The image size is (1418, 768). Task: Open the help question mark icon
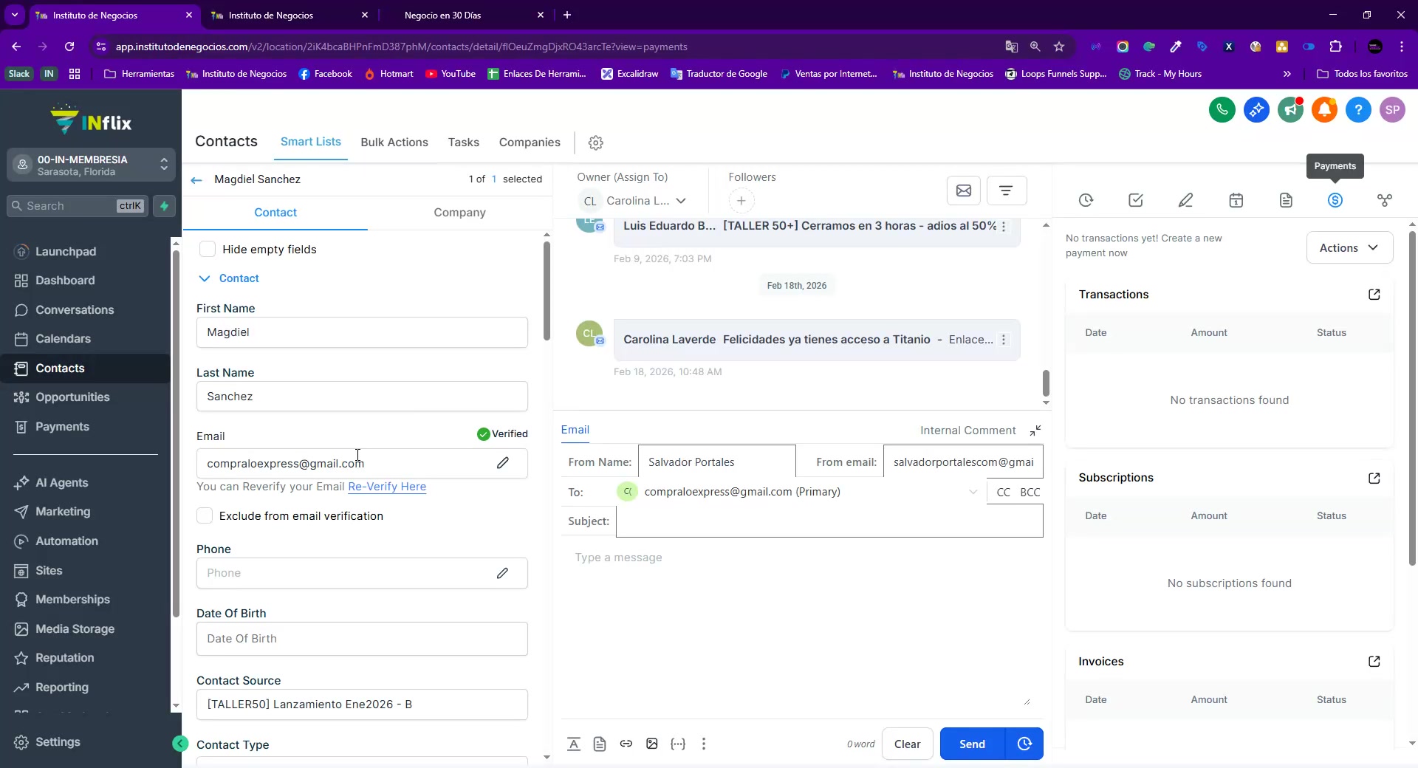tap(1358, 110)
